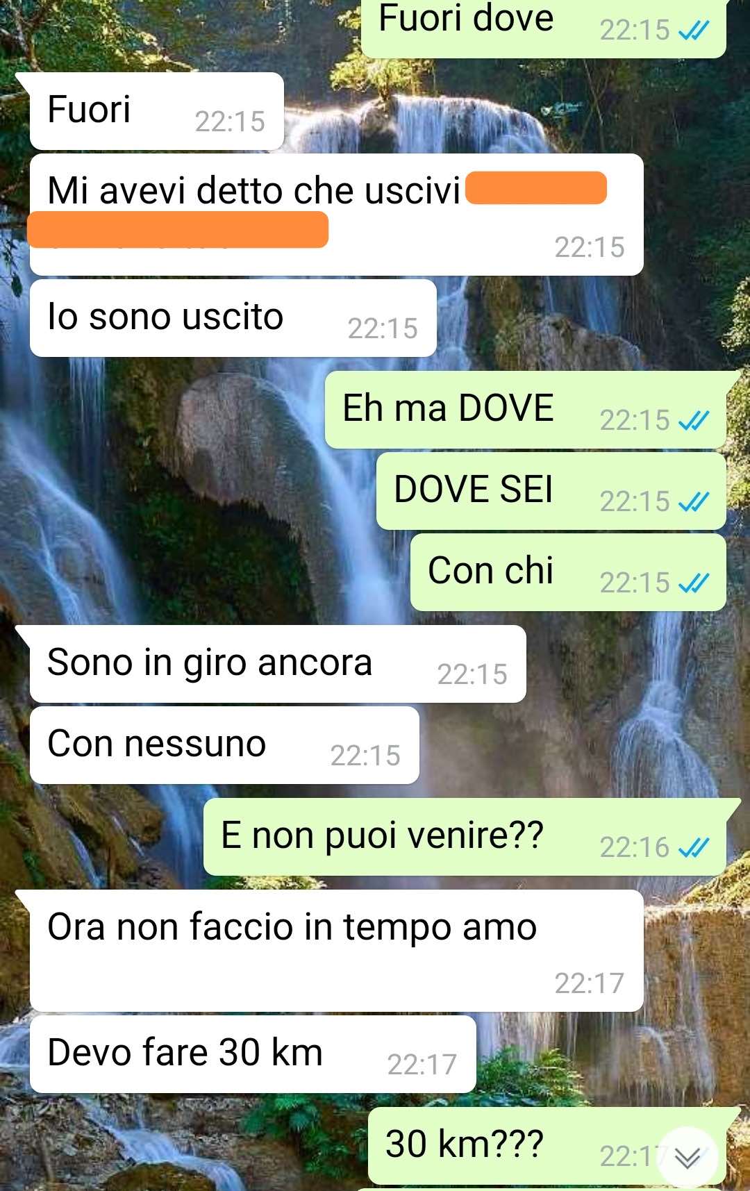Tap the read receipt ticks on "Eh ma DOVE"
Image resolution: width=750 pixels, height=1191 pixels.
tap(694, 420)
